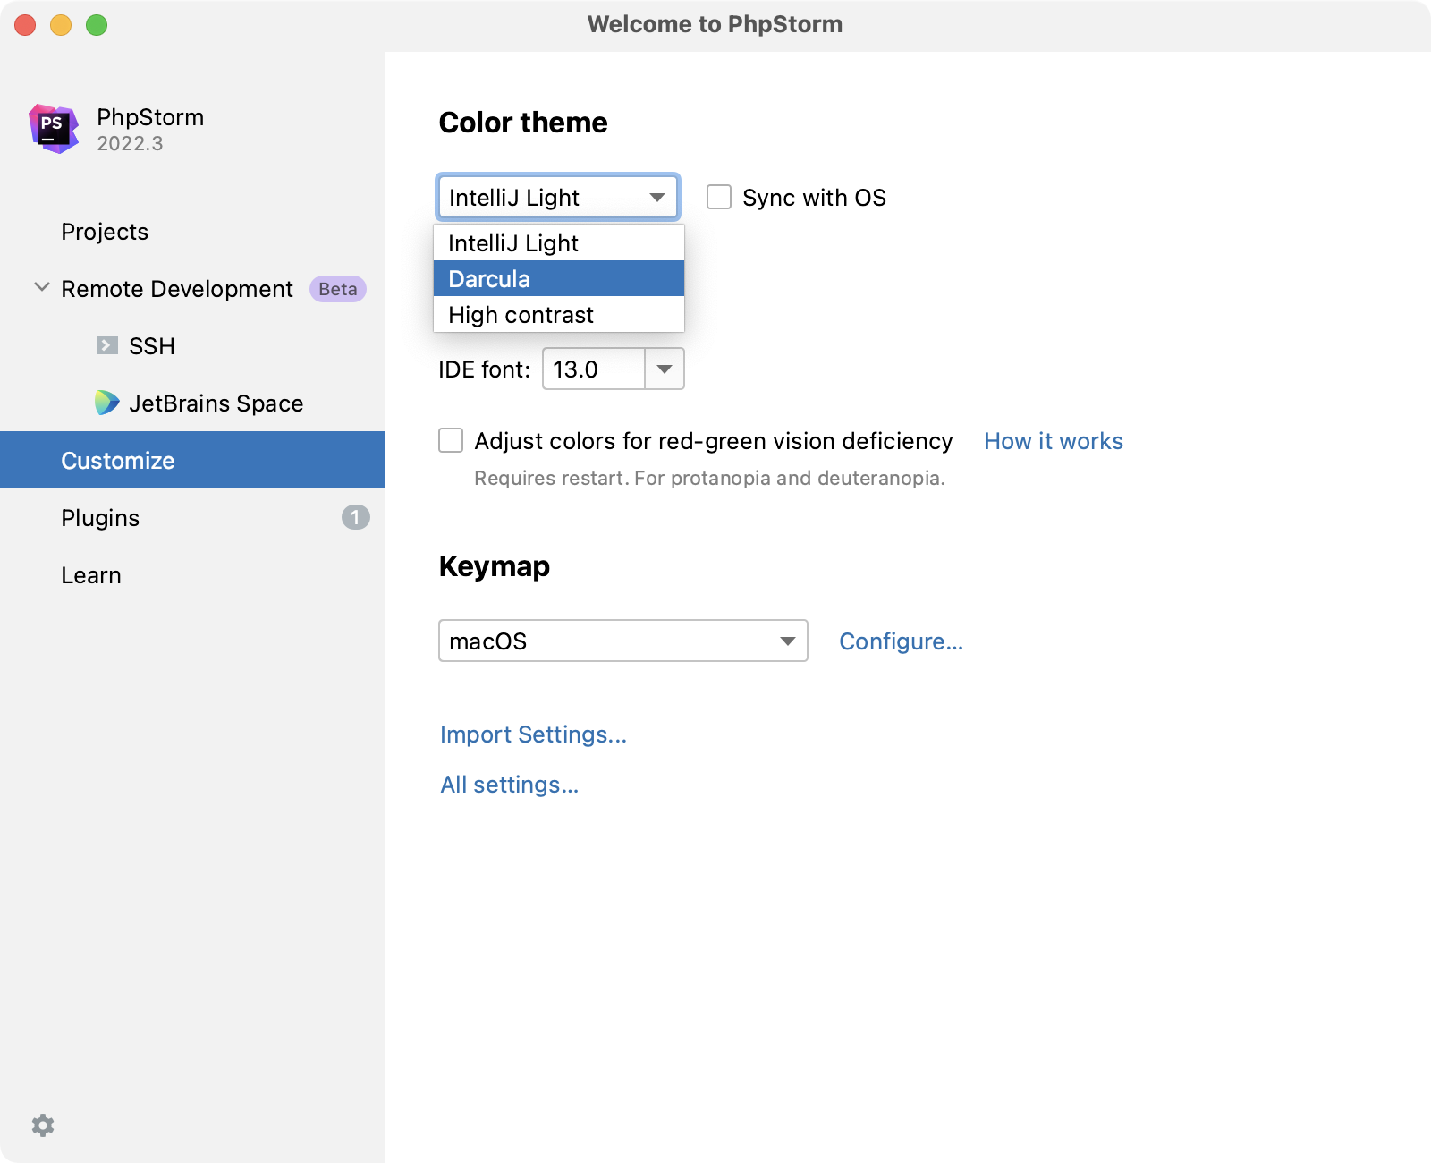The height and width of the screenshot is (1163, 1431).
Task: Click the JetBrains Space icon
Action: click(x=107, y=403)
